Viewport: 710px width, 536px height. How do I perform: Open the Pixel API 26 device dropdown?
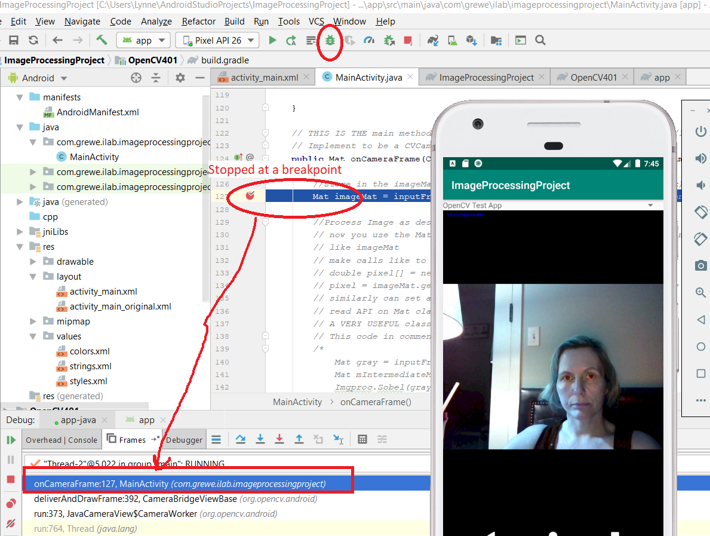[217, 41]
